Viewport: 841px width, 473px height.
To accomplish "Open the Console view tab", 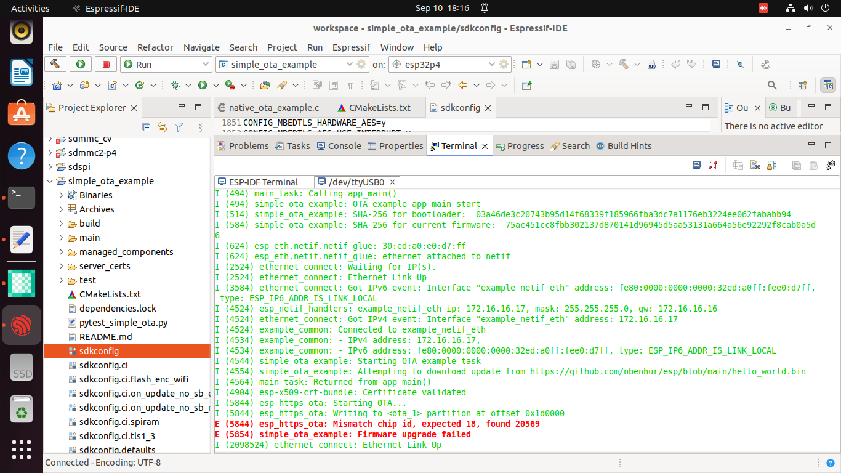I will click(x=339, y=146).
